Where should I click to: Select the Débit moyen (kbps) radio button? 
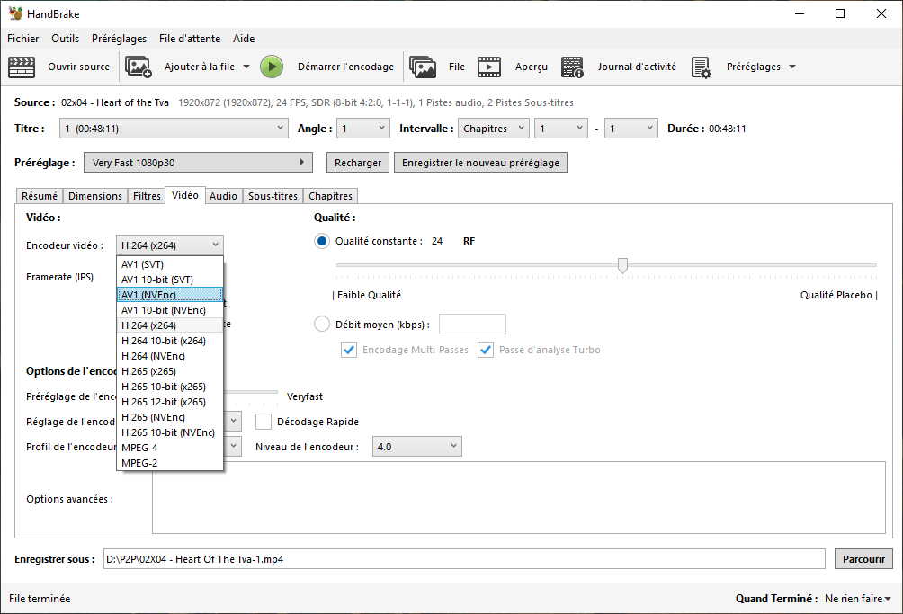321,324
